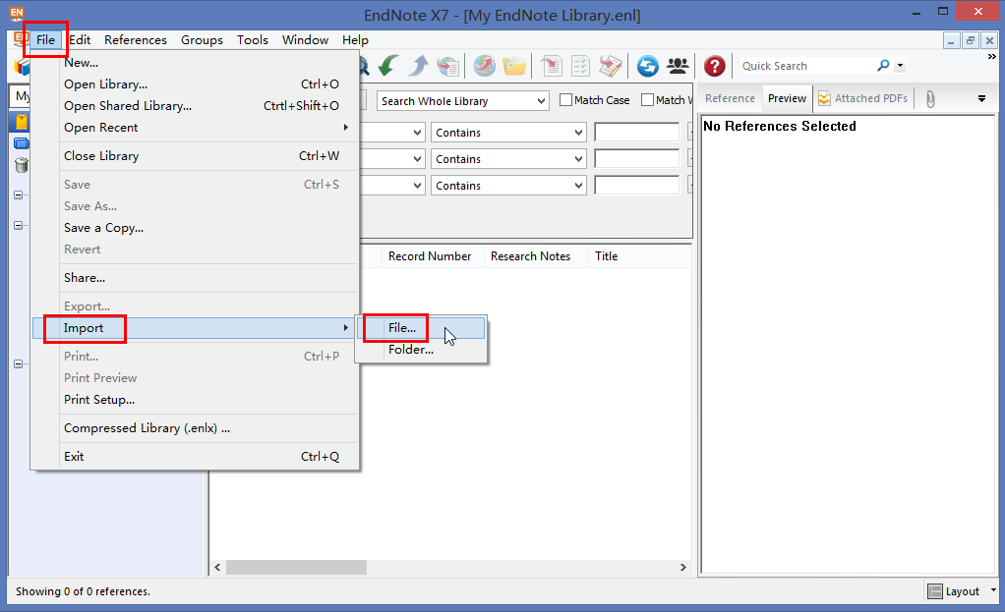
Task: Open the Quick Search options dropdown arrow
Action: [x=900, y=66]
